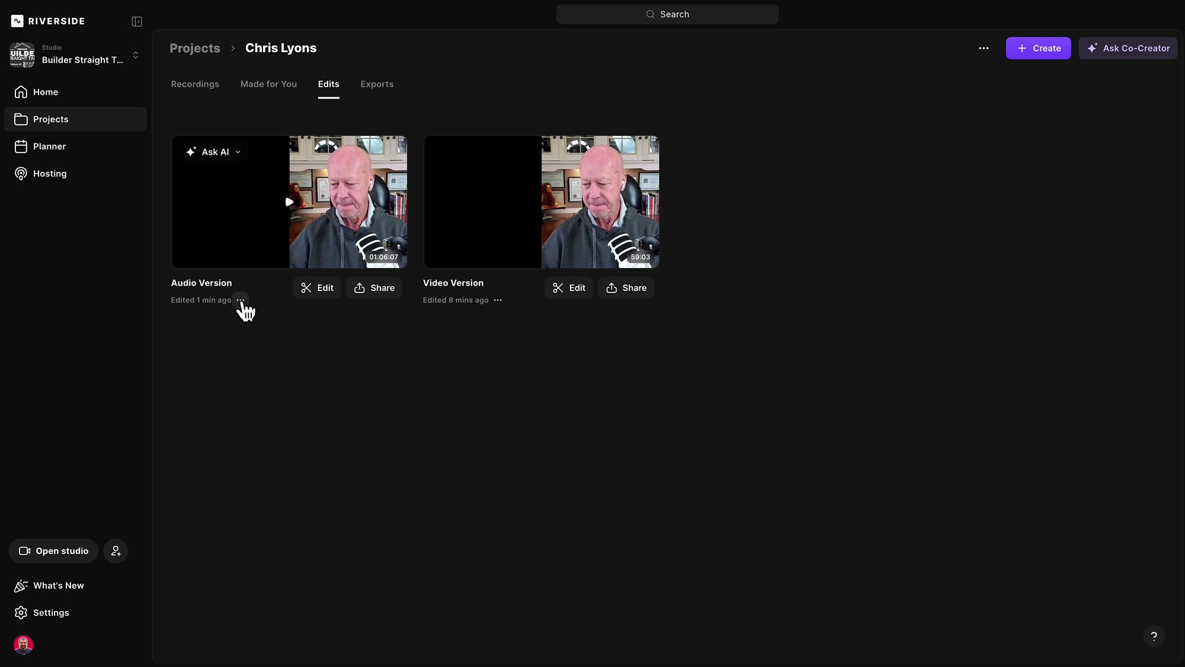Screen dimensions: 1185x667
Task: Collapse the left sidebar panel
Action: click(136, 21)
